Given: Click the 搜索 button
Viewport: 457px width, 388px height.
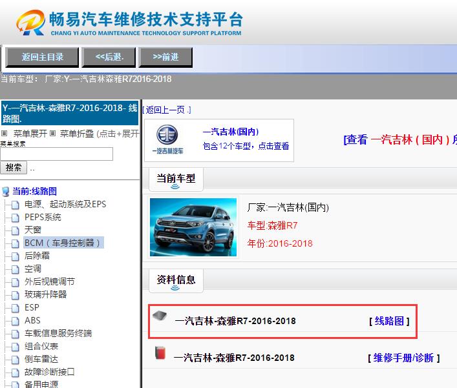Looking at the screenshot, I should click(14, 168).
